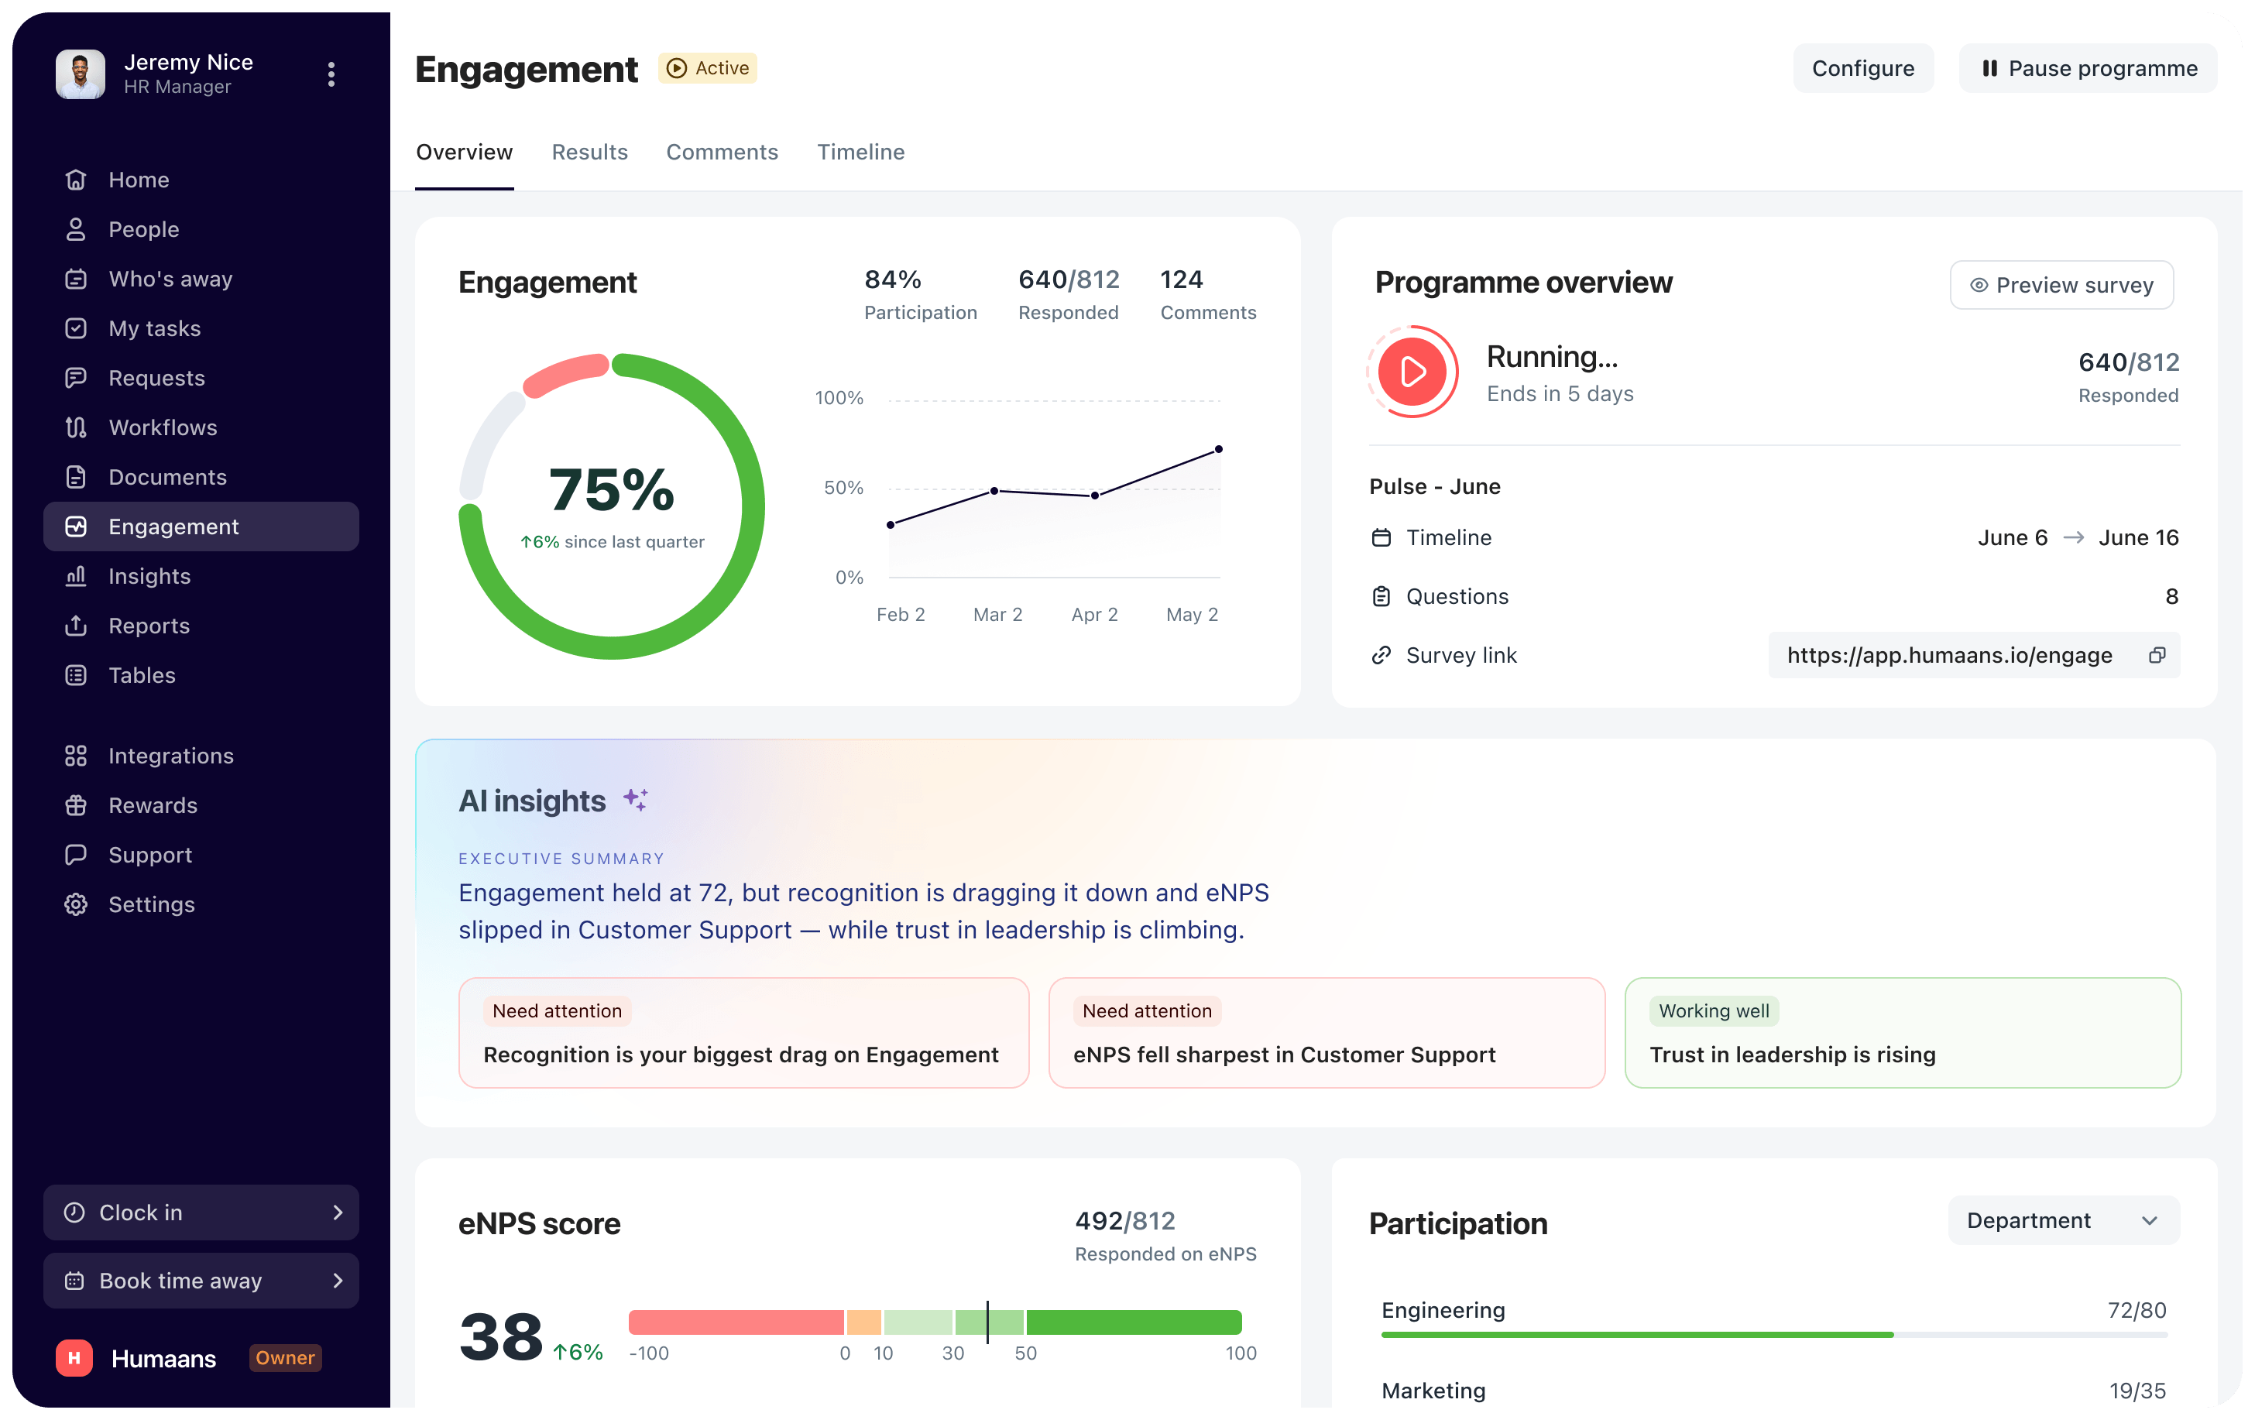Click the Pulse - June heading
This screenshot has height=1420, width=2255.
[x=1435, y=487]
